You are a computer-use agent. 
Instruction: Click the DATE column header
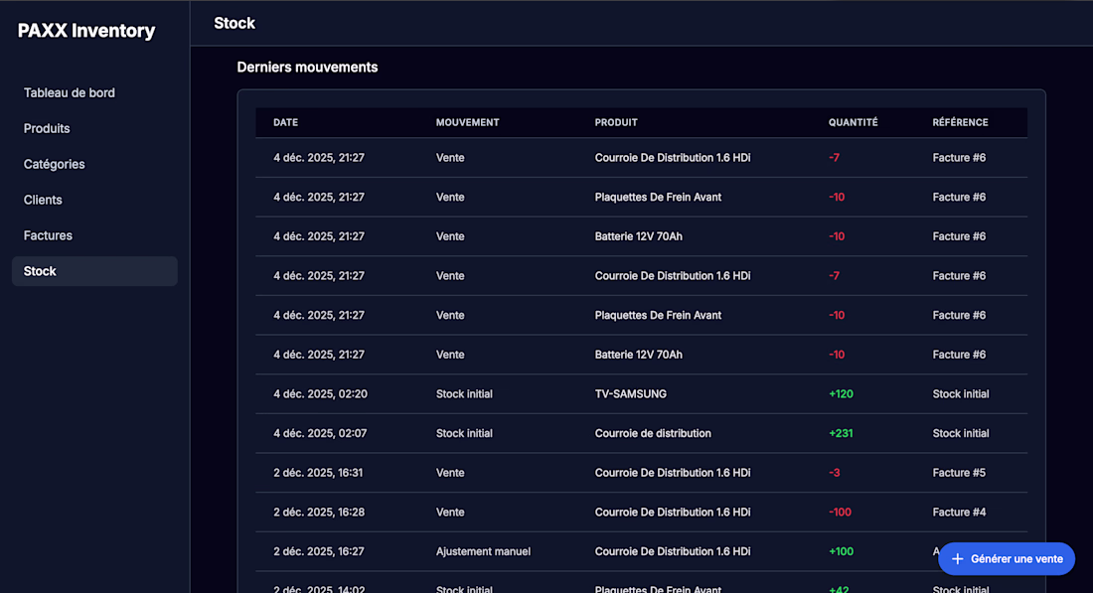[285, 123]
